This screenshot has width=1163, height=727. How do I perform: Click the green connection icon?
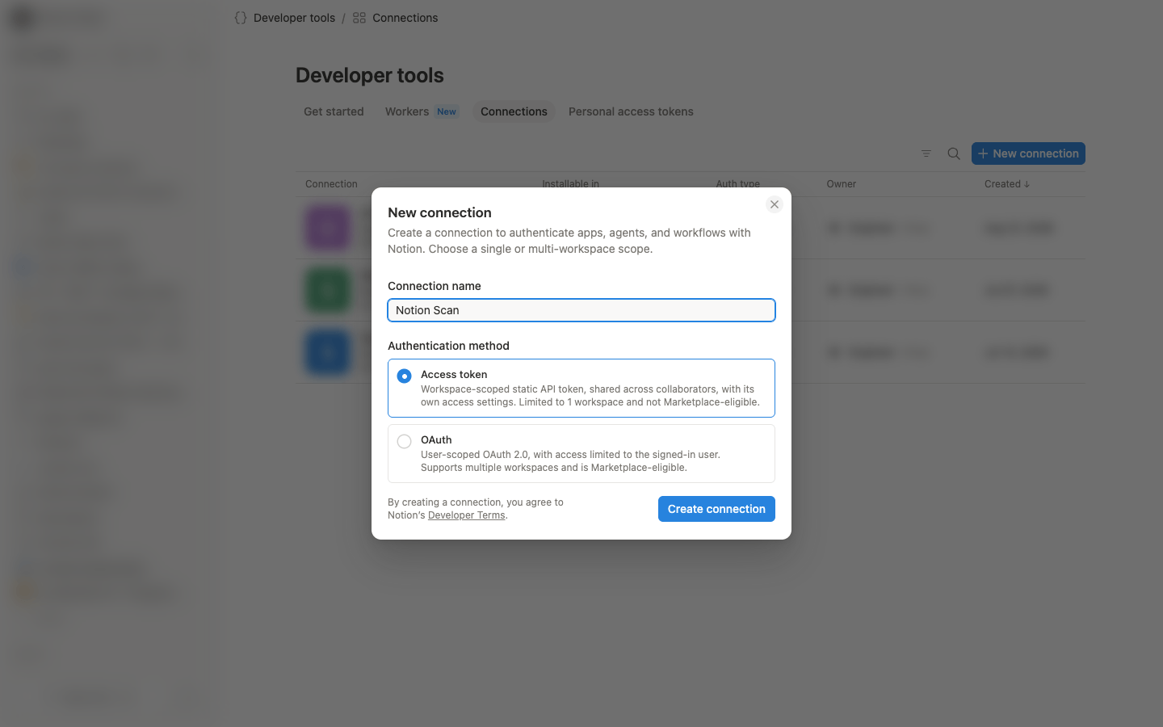point(328,290)
